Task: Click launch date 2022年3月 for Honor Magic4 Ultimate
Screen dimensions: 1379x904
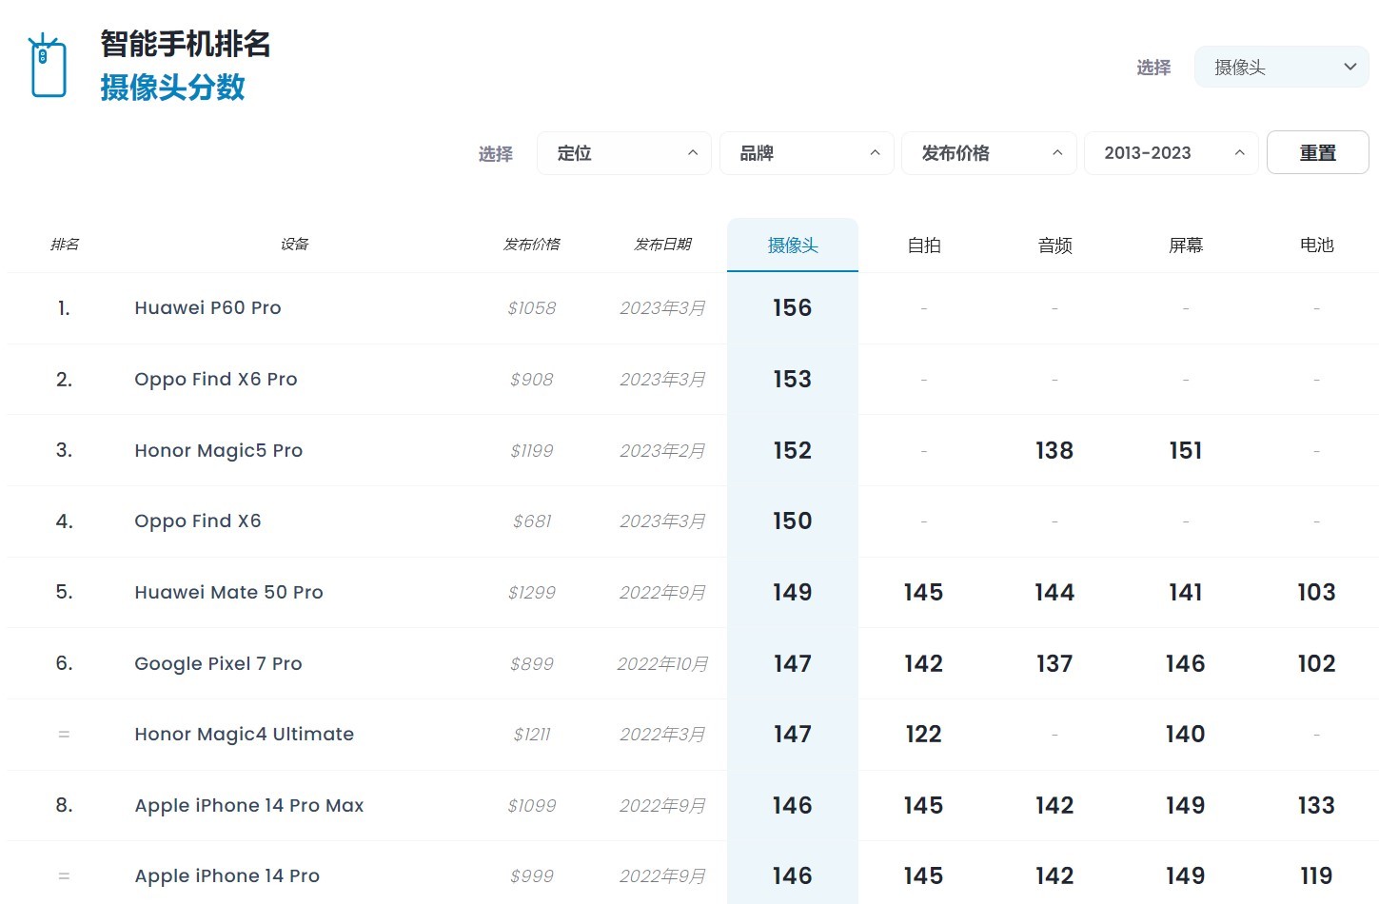Action: [662, 735]
